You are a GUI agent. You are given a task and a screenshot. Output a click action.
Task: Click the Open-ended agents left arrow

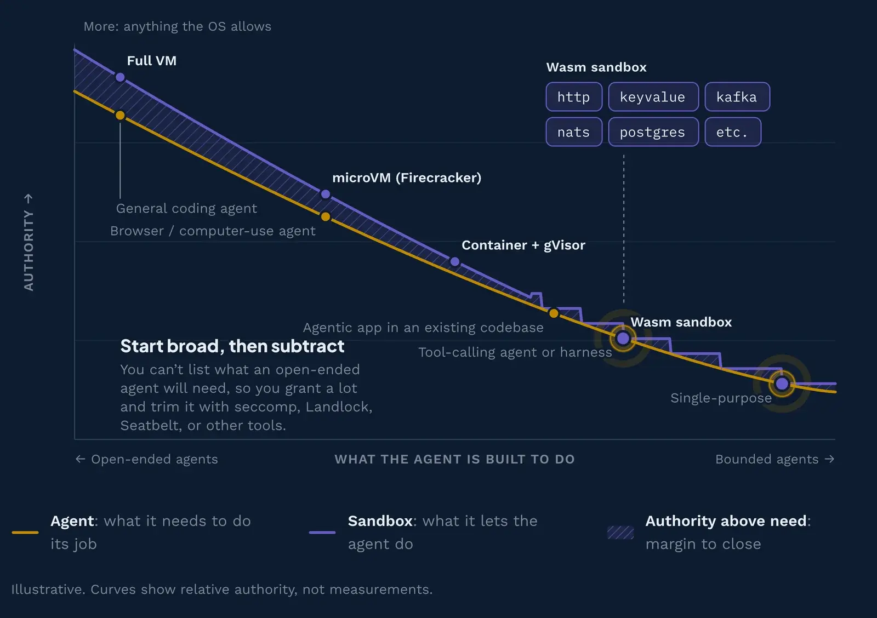[80, 459]
